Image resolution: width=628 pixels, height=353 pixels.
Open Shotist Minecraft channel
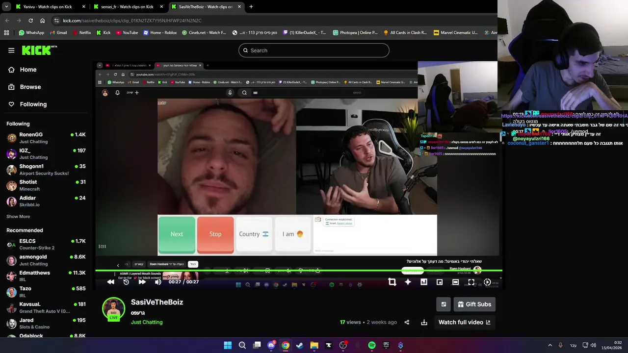[x=46, y=185]
